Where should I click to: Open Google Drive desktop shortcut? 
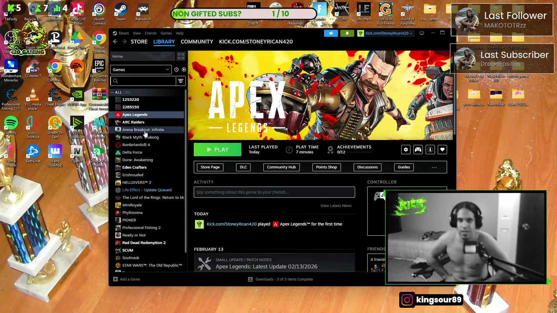tap(77, 40)
